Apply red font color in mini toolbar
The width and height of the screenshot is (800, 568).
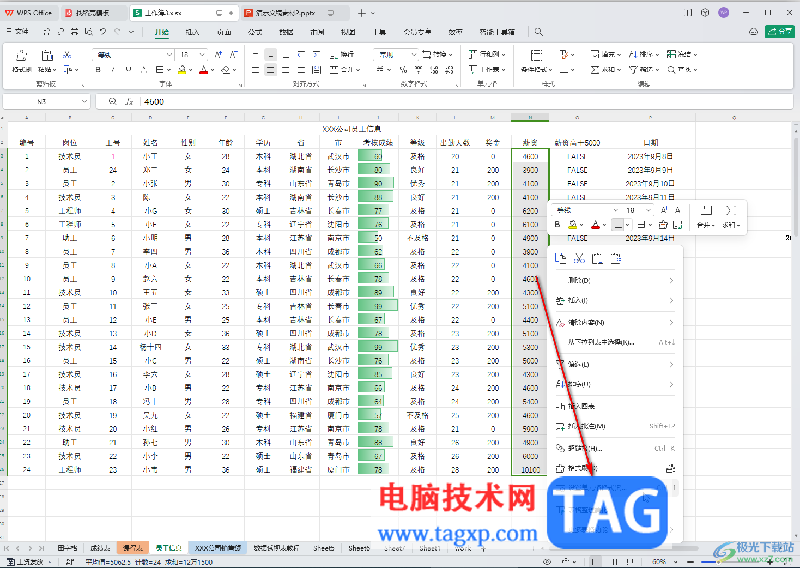(x=596, y=225)
